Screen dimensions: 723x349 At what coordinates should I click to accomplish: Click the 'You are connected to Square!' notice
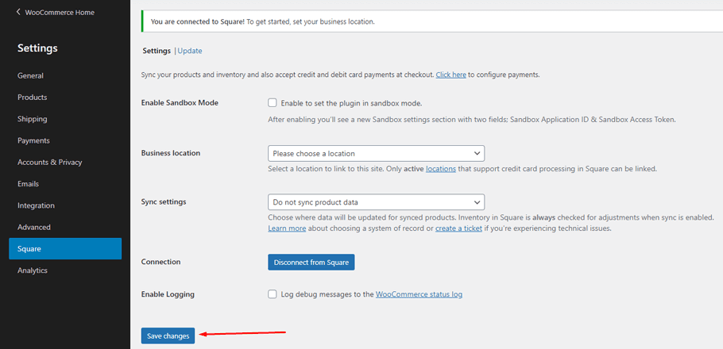click(431, 21)
